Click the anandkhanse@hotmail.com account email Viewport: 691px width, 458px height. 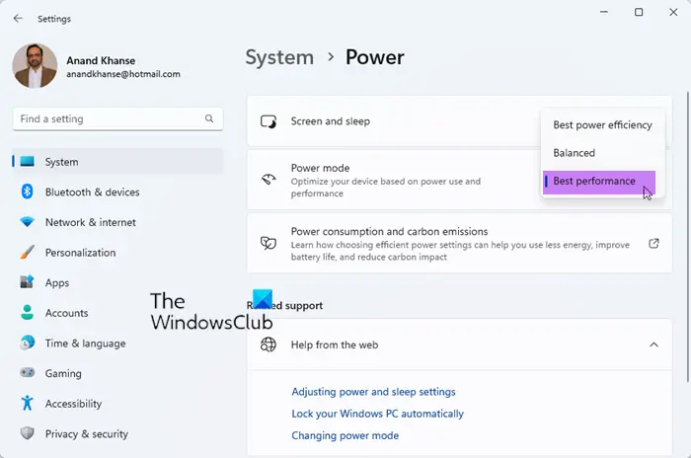pyautogui.click(x=123, y=74)
